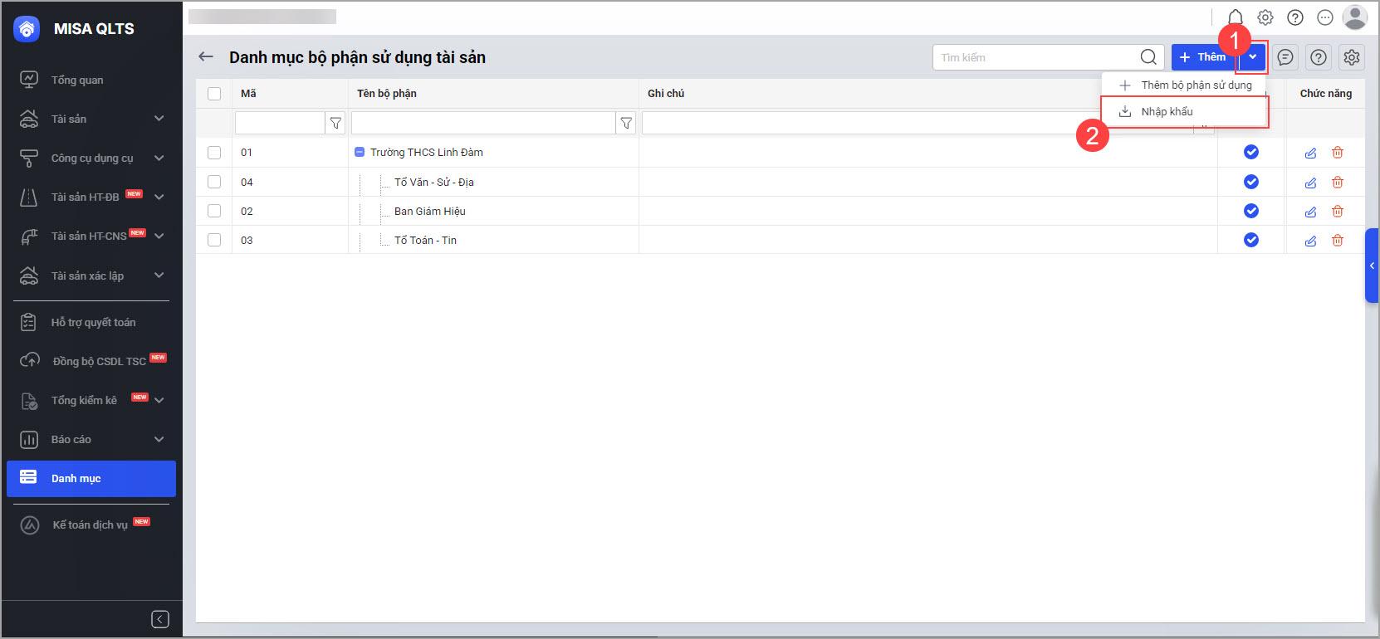
Task: Tick the checkbox for row 01
Action: coord(214,153)
